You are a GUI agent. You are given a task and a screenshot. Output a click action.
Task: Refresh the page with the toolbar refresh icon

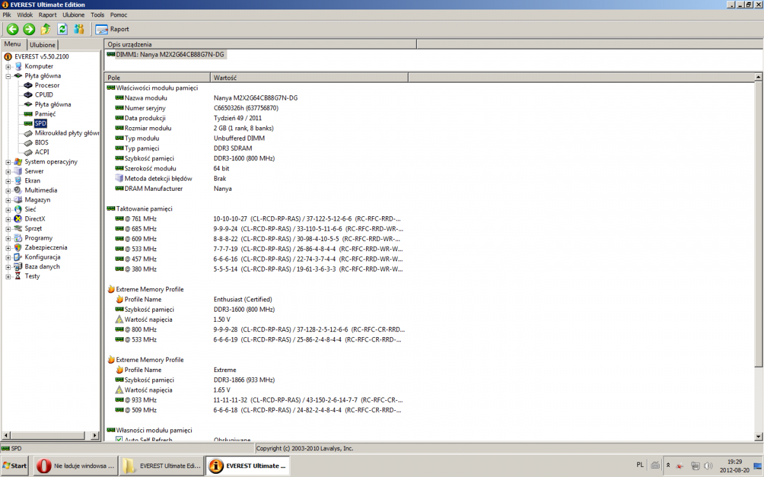pyautogui.click(x=62, y=29)
